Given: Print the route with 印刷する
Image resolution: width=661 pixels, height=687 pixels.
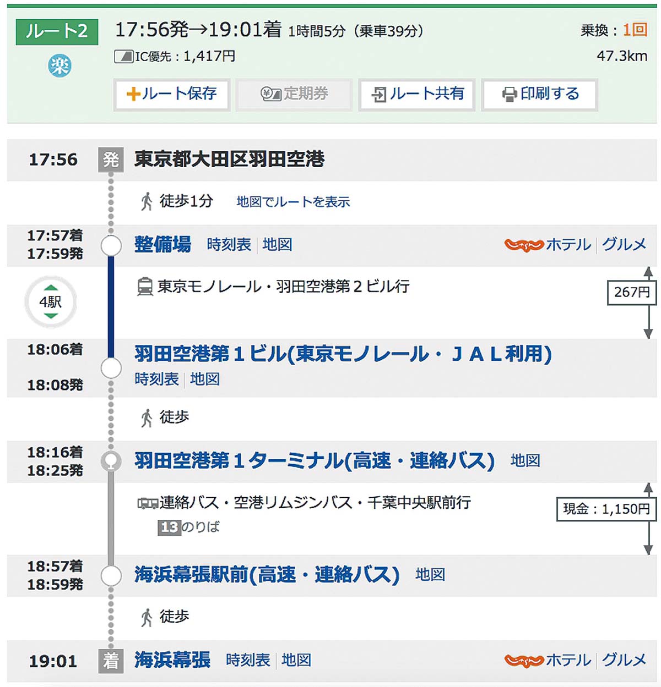Looking at the screenshot, I should pyautogui.click(x=540, y=95).
